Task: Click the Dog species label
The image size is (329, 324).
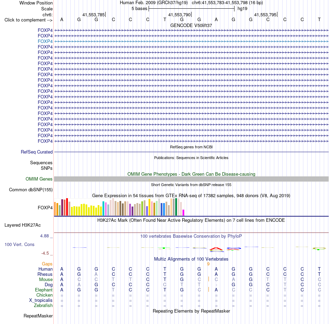Action: (x=48, y=285)
